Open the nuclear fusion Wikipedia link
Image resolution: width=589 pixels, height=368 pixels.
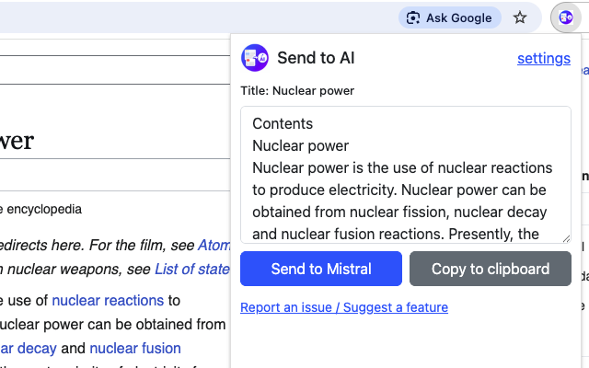click(x=135, y=349)
